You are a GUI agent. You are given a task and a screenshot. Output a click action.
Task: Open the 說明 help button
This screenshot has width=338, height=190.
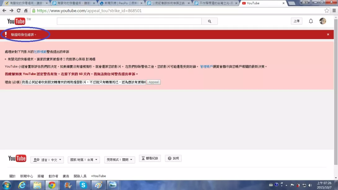(x=173, y=158)
